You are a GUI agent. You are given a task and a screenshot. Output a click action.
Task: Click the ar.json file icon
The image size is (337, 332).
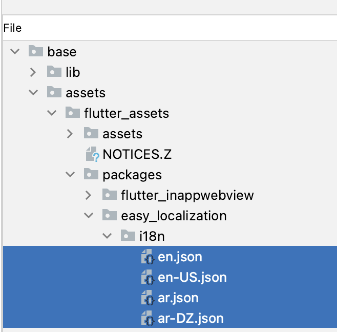[148, 298]
